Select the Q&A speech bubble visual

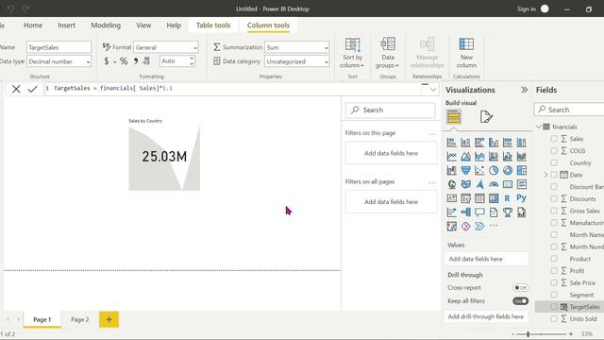[479, 212]
